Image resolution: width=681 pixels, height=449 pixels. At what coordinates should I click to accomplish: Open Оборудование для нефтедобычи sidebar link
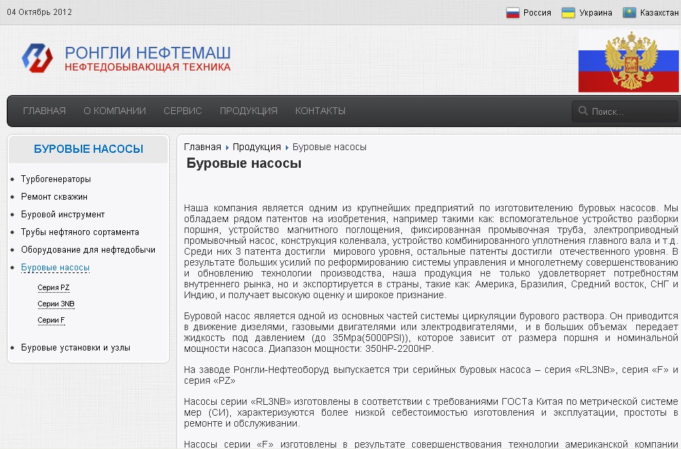tap(88, 250)
